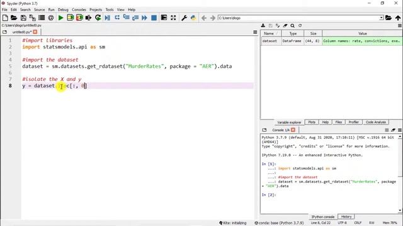
Task: Click the debug step over icon
Action: click(x=117, y=18)
